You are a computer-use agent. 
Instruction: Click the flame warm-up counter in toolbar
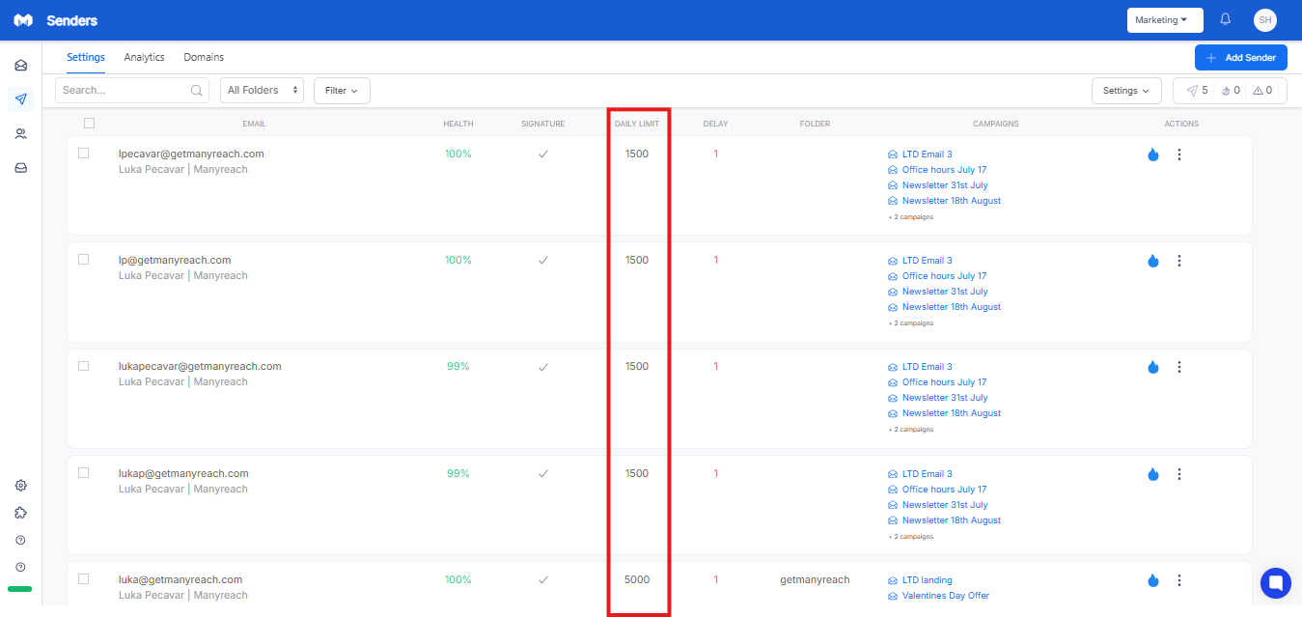click(1230, 91)
